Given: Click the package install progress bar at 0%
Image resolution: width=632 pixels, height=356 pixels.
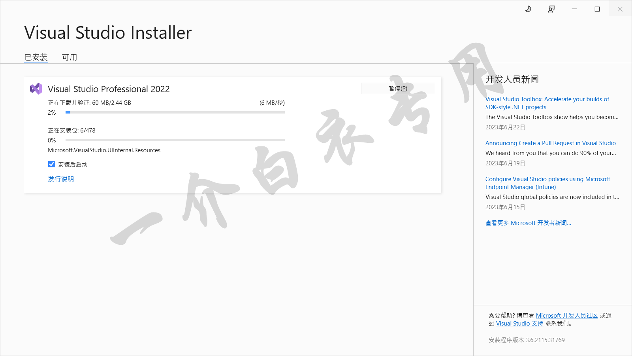Looking at the screenshot, I should point(175,140).
